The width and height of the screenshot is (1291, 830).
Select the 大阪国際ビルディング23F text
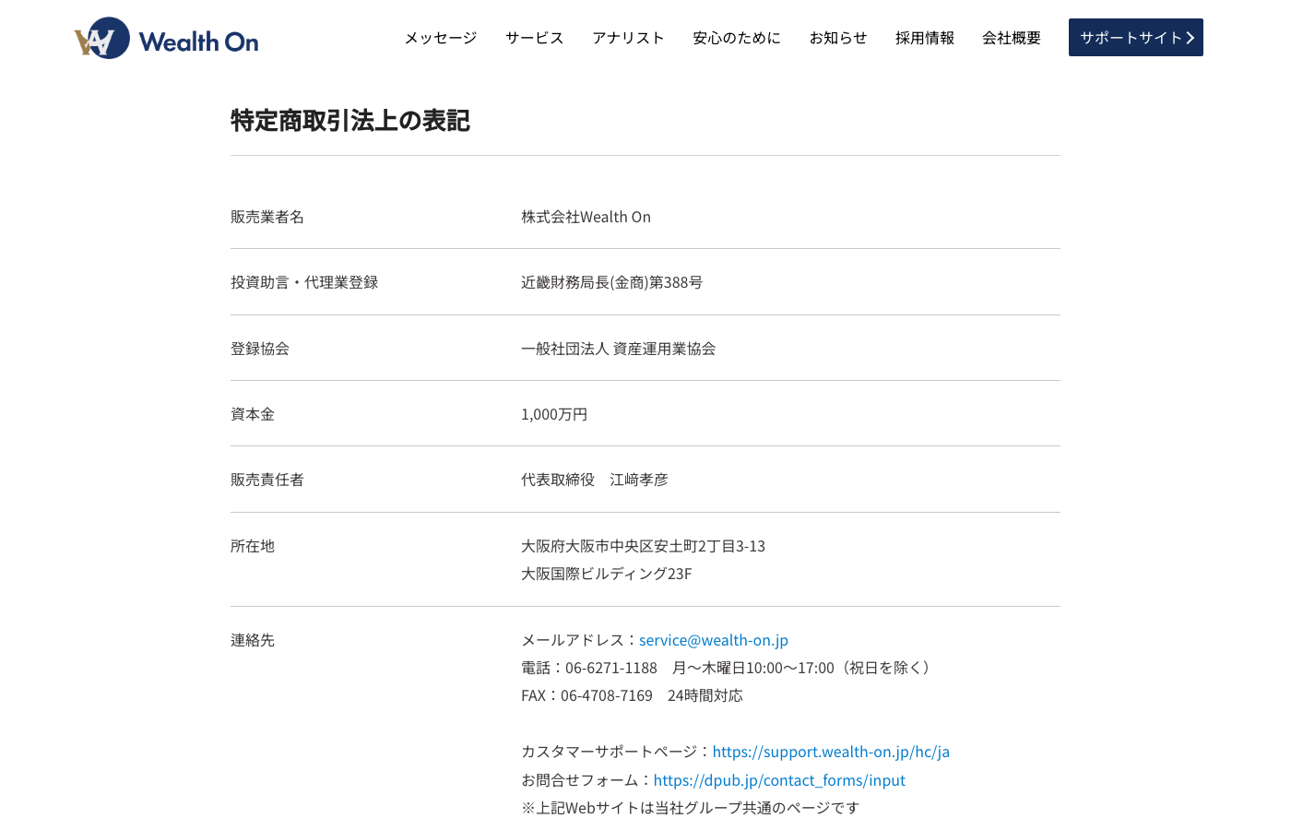tap(606, 574)
